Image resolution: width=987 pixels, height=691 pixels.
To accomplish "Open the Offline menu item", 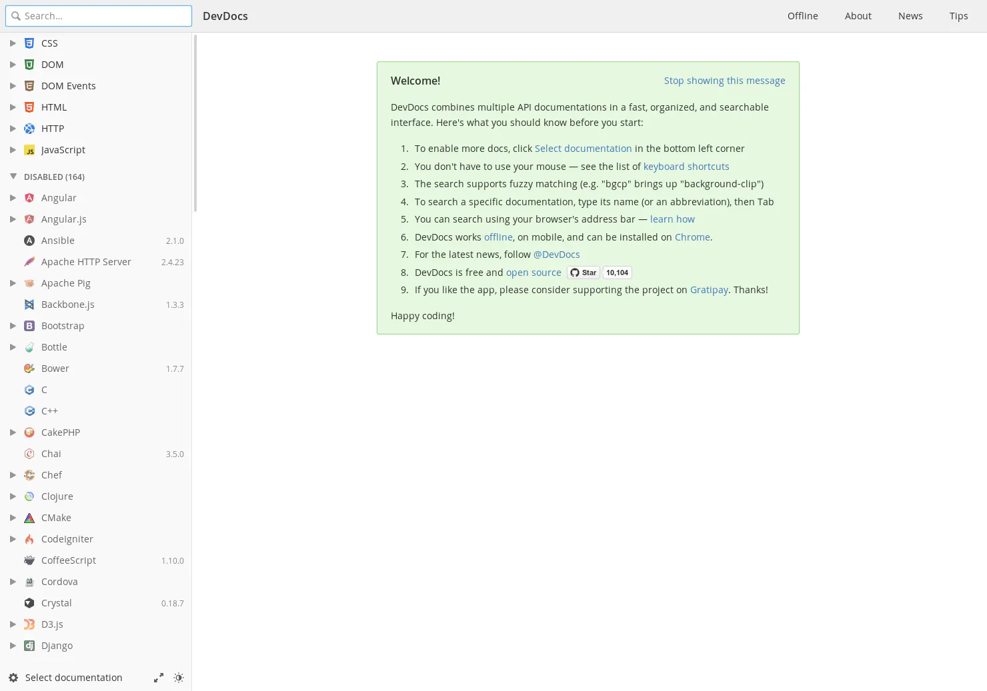I will [802, 16].
